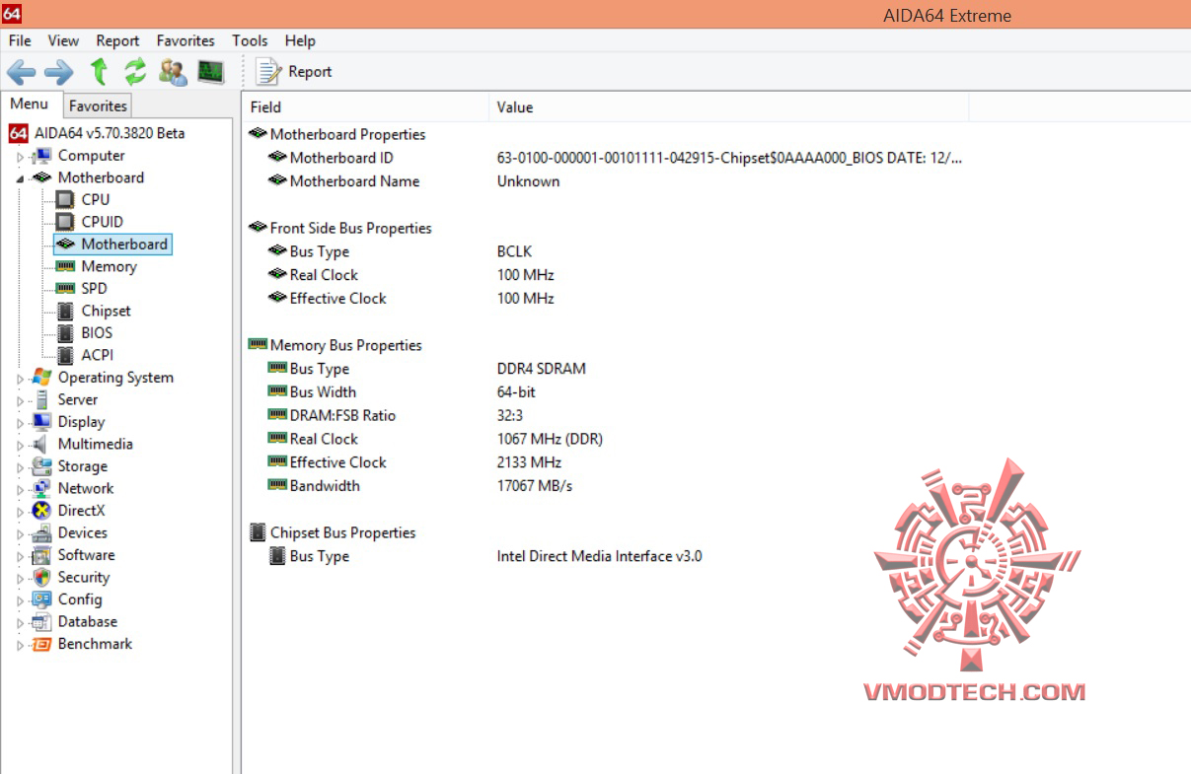Select the Memory icon in tree
1191x774 pixels.
(x=65, y=266)
